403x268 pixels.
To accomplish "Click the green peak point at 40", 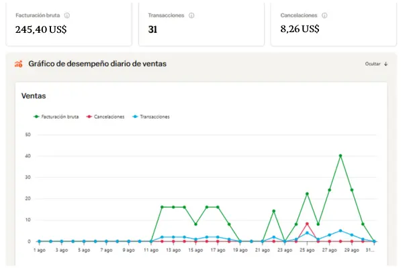I will tap(341, 155).
